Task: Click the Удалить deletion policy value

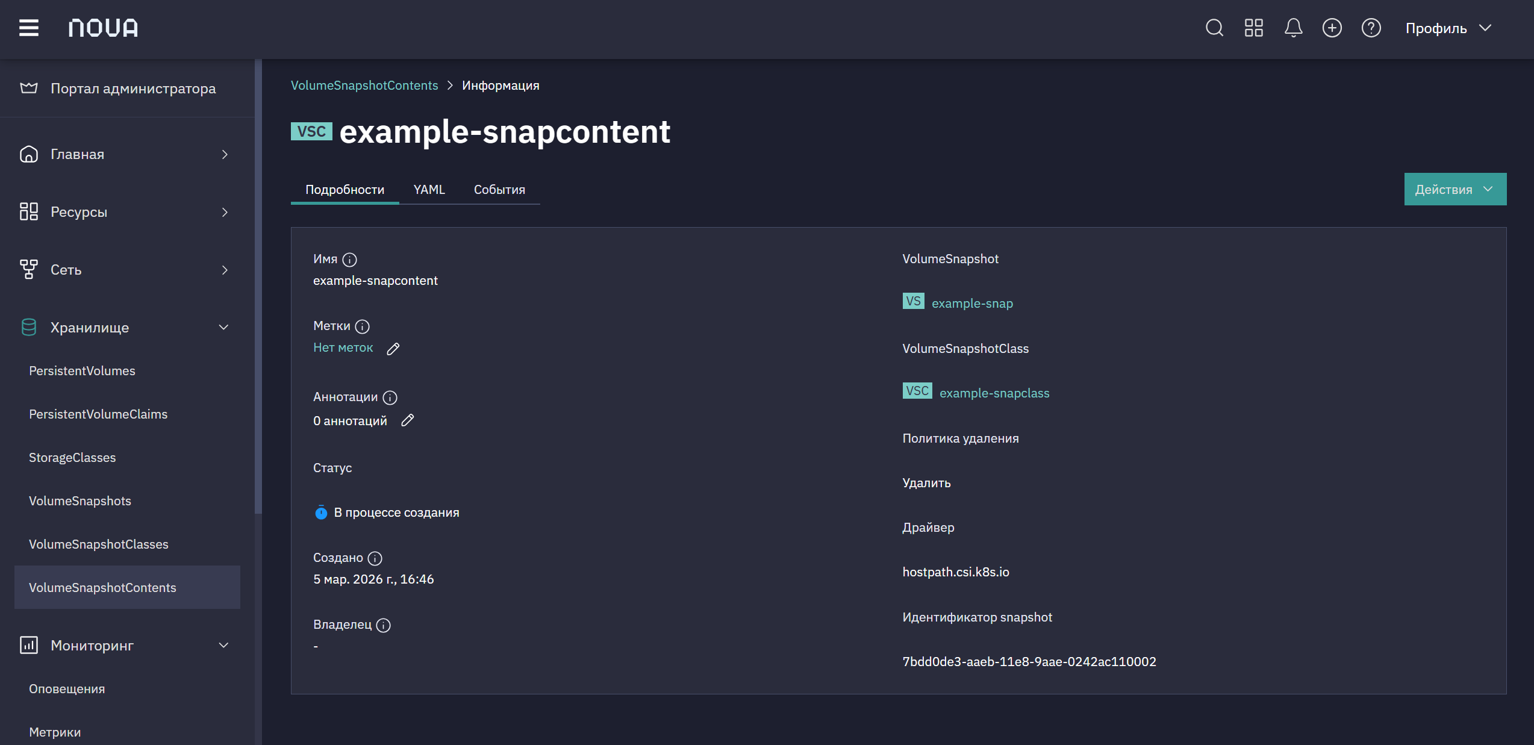Action: point(926,483)
